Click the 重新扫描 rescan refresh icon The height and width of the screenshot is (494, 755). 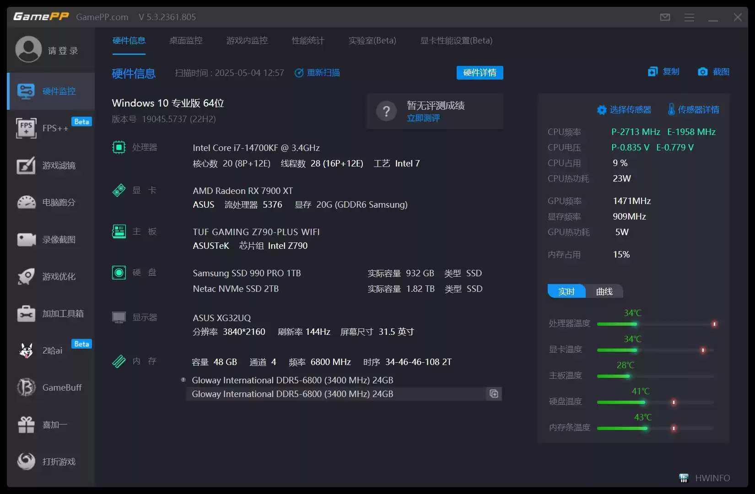click(x=299, y=73)
